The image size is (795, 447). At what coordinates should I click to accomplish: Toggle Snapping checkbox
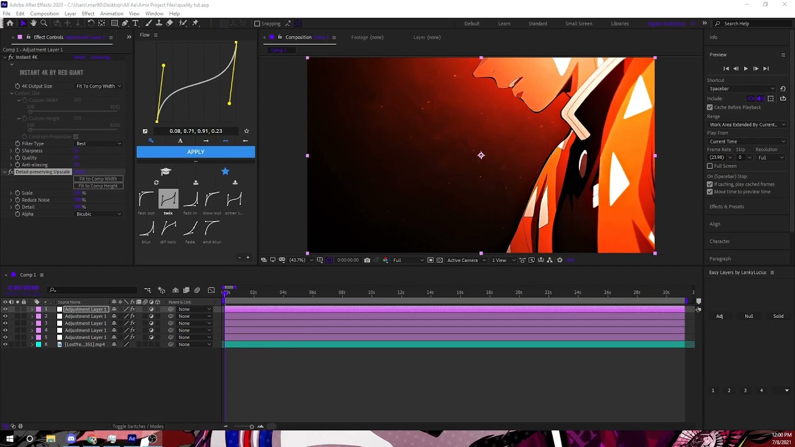(257, 24)
